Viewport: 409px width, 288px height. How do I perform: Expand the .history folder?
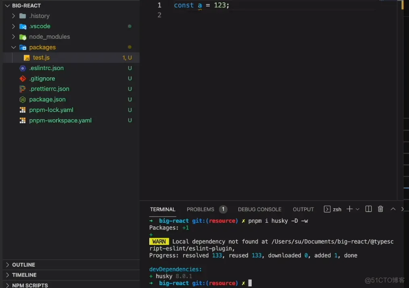(13, 16)
